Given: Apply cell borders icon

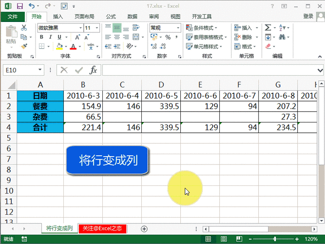Looking at the screenshot, I should point(42,46).
